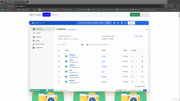This screenshot has width=180, height=101.
Task: Open the Terminal in Docker footer
Action: [123, 90]
